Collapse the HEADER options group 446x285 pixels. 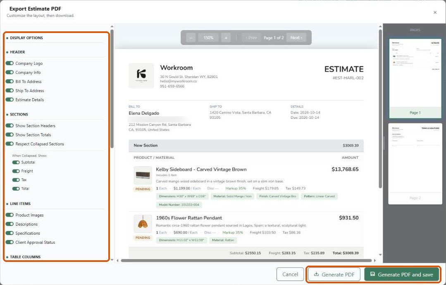(17, 52)
